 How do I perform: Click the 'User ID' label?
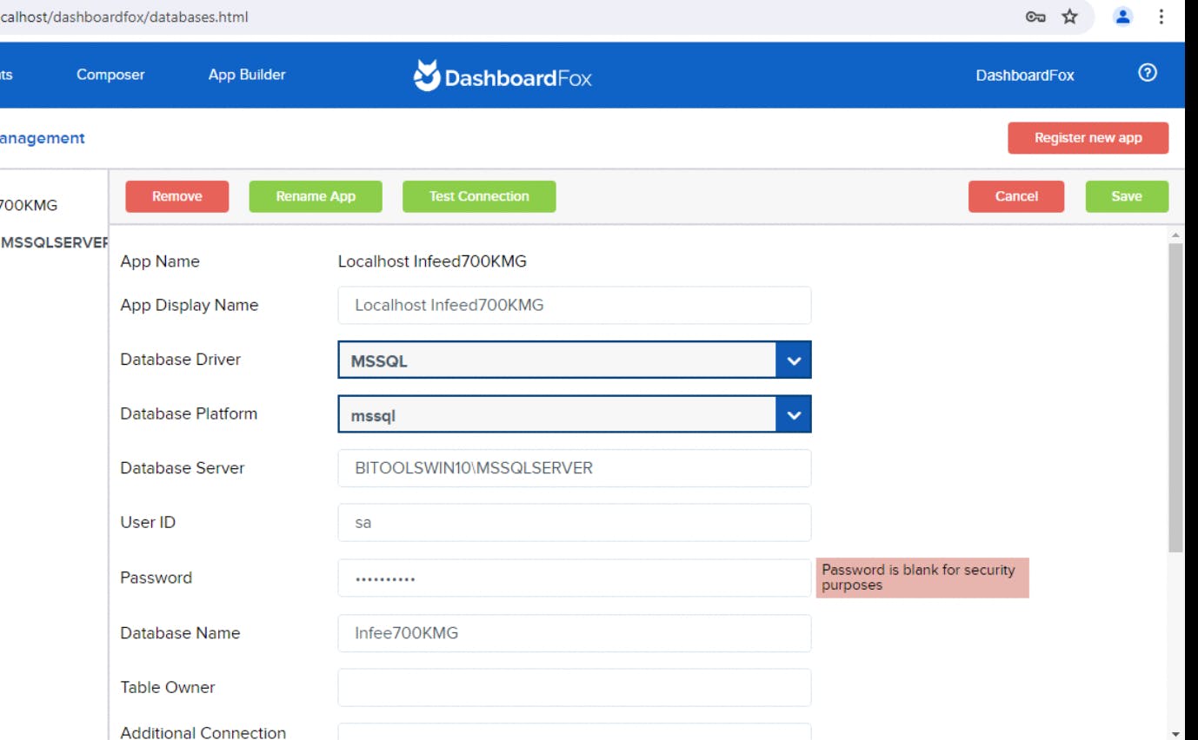coord(148,522)
